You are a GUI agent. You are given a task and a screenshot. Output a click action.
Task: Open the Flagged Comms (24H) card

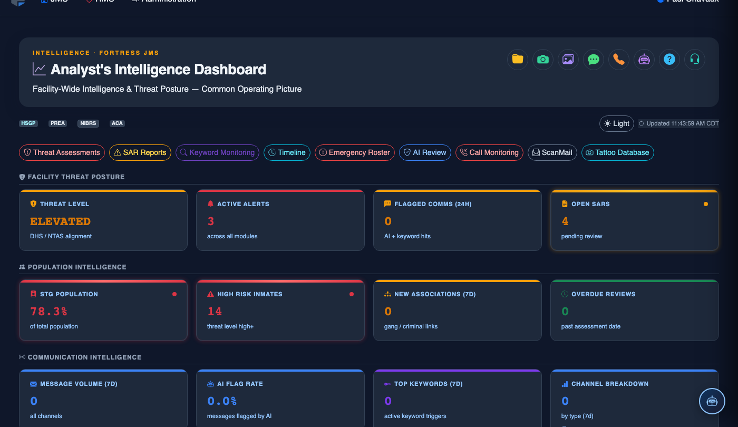point(458,220)
